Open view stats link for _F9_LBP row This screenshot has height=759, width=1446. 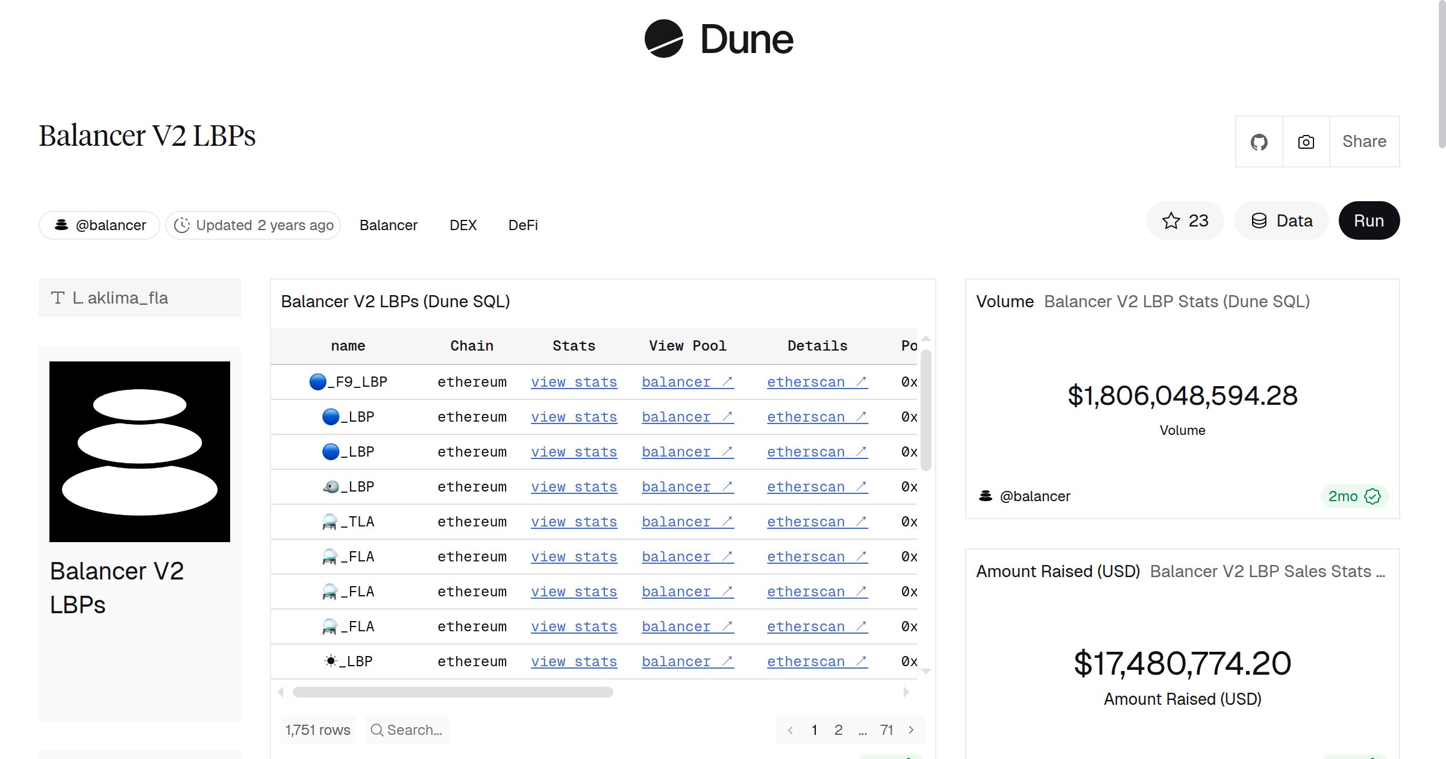coord(574,382)
